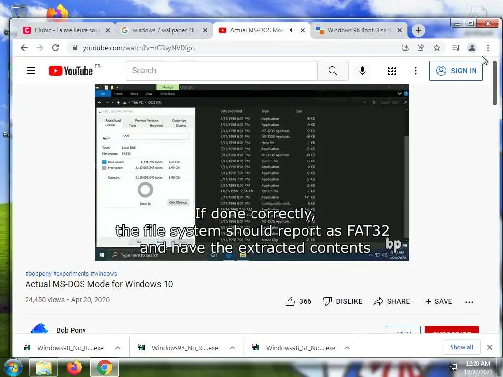Search with your voice microphone icon
The width and height of the screenshot is (503, 377).
363,71
